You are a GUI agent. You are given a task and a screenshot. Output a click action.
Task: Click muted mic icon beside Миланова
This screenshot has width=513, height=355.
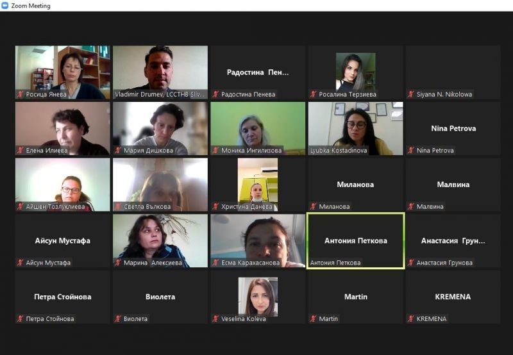[313, 206]
